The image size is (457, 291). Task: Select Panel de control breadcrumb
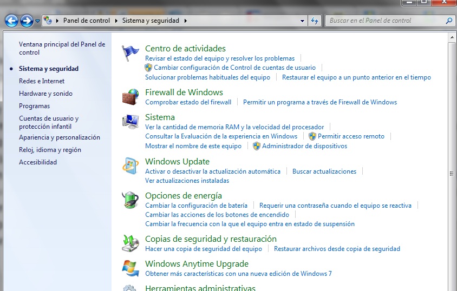click(x=87, y=21)
